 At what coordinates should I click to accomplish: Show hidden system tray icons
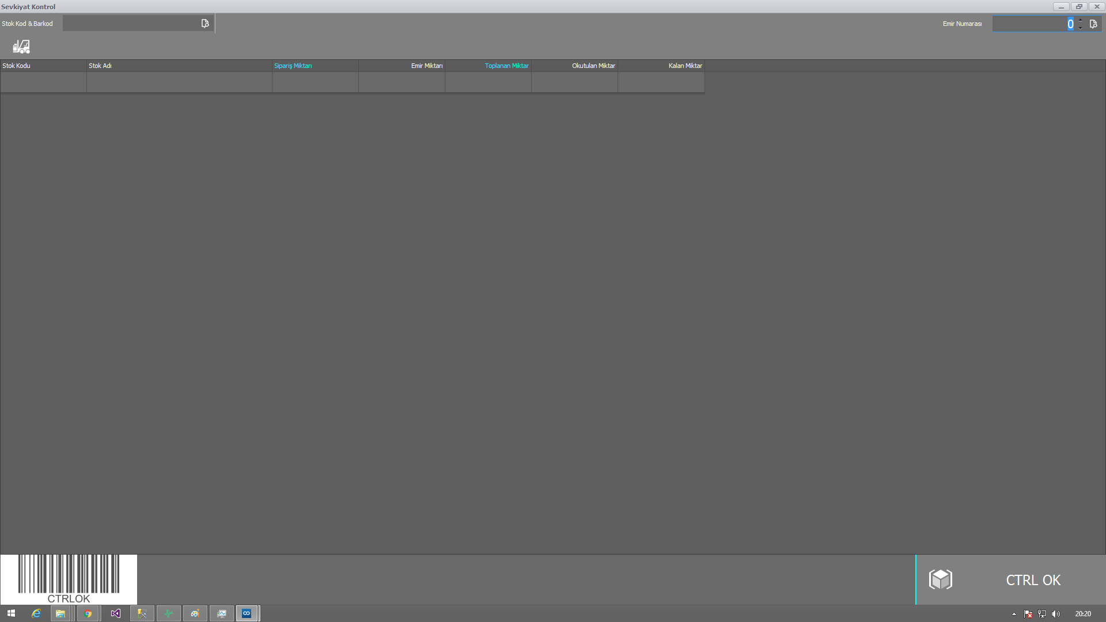tap(1014, 614)
